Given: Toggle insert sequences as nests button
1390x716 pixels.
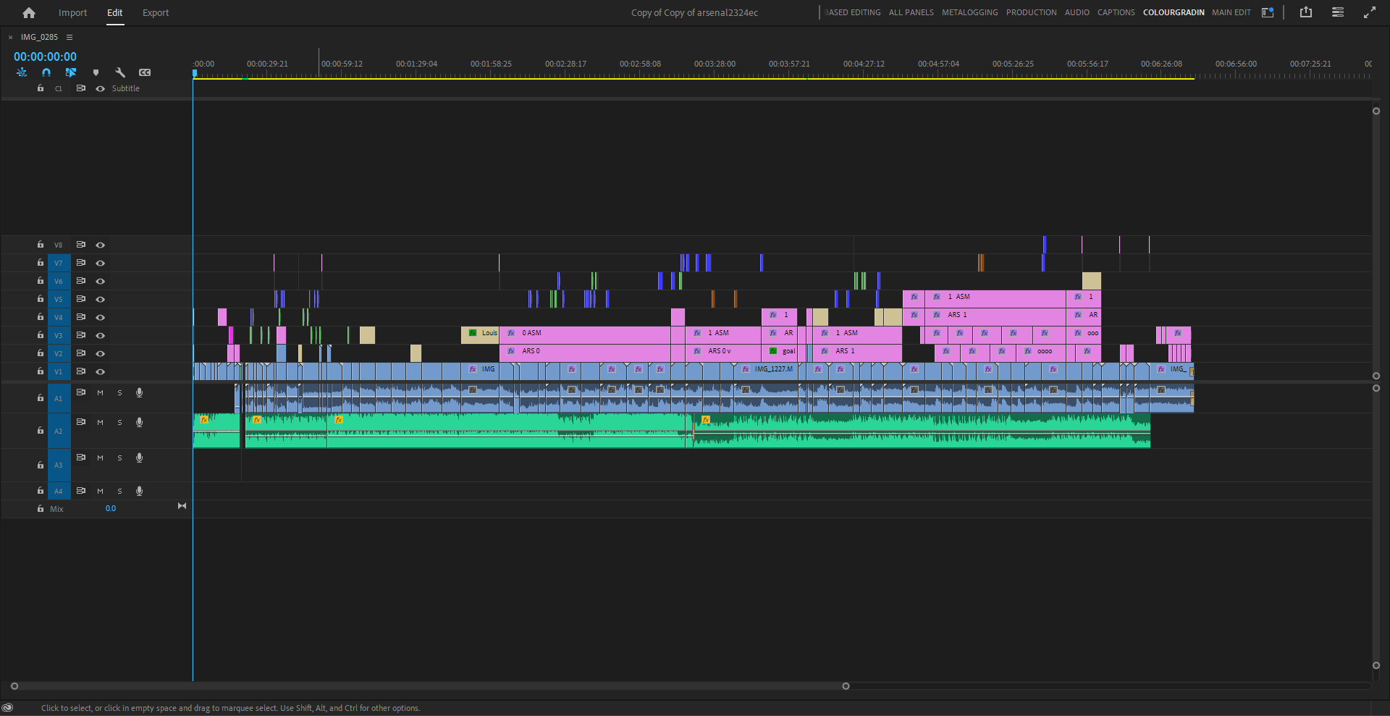Looking at the screenshot, I should point(22,72).
